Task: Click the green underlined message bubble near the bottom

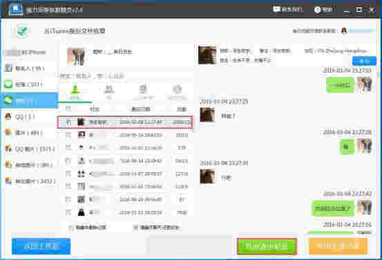Action: click(333, 208)
